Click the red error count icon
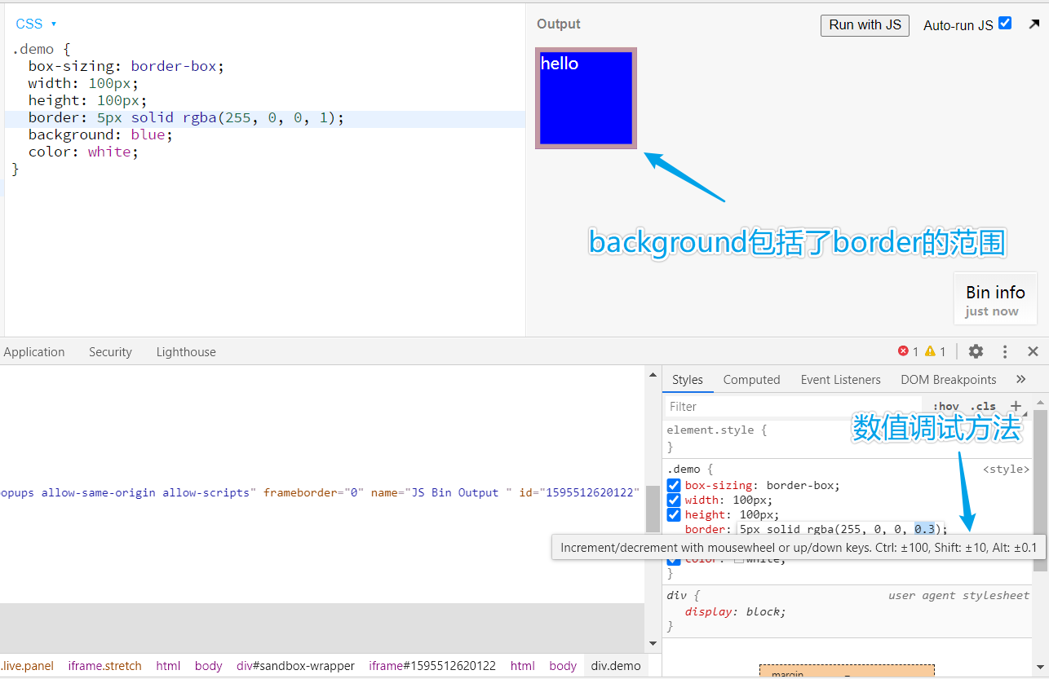The width and height of the screenshot is (1049, 679). click(903, 351)
